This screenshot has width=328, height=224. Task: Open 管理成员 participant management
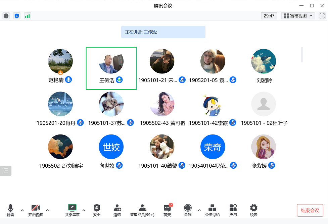tap(142, 210)
